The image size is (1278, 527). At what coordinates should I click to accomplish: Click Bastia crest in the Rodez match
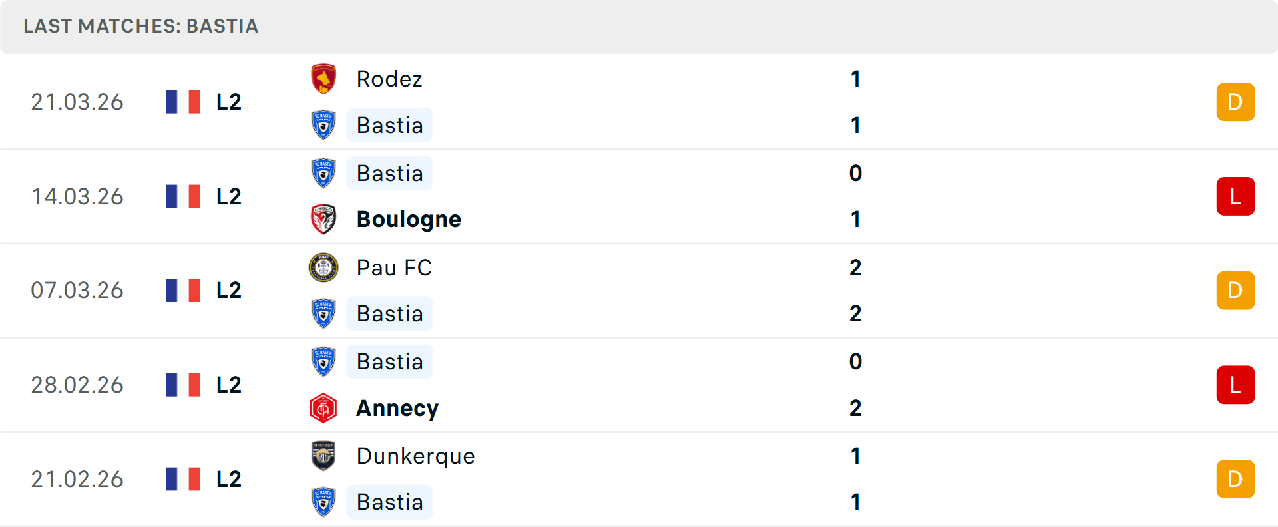(x=323, y=125)
